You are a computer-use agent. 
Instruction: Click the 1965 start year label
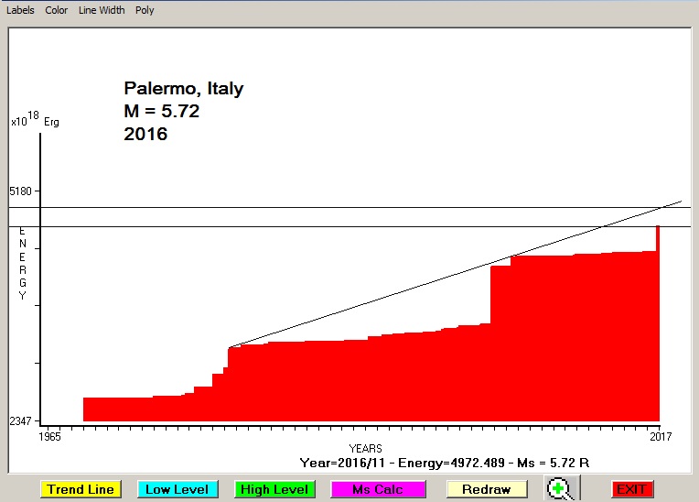(x=49, y=438)
